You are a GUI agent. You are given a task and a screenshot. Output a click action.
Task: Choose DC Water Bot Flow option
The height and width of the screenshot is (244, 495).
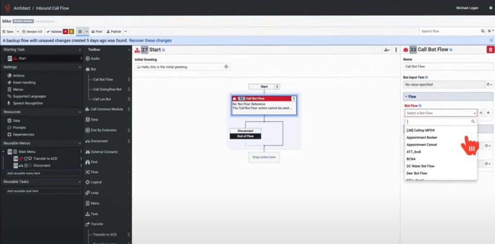click(420, 166)
